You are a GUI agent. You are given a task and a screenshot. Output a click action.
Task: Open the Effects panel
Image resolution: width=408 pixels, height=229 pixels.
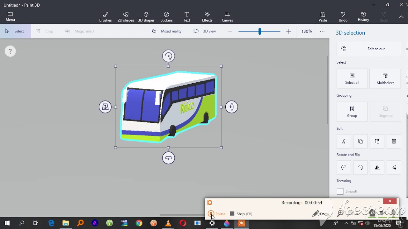207,17
